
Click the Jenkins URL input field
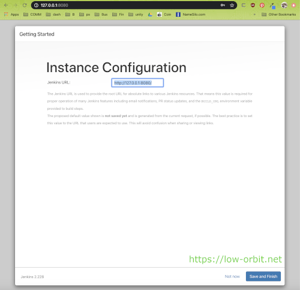click(137, 83)
